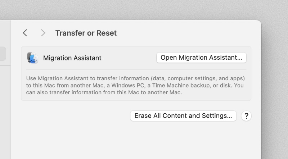Image resolution: width=288 pixels, height=159 pixels.
Task: Open help with the question mark button
Action: 246,116
